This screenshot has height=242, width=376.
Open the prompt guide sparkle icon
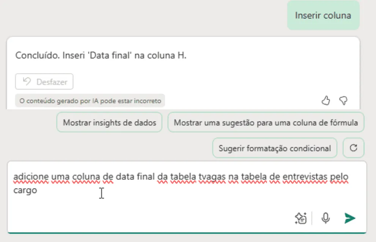[301, 218]
